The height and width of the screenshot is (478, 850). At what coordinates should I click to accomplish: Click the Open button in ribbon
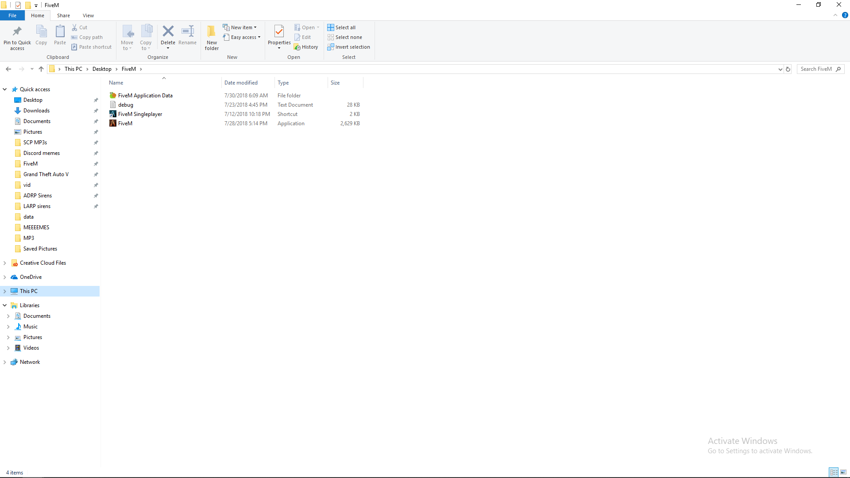(x=307, y=27)
